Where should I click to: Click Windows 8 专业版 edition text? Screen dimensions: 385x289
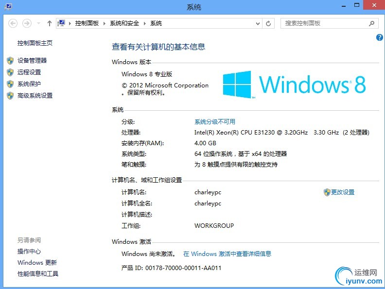147,74
